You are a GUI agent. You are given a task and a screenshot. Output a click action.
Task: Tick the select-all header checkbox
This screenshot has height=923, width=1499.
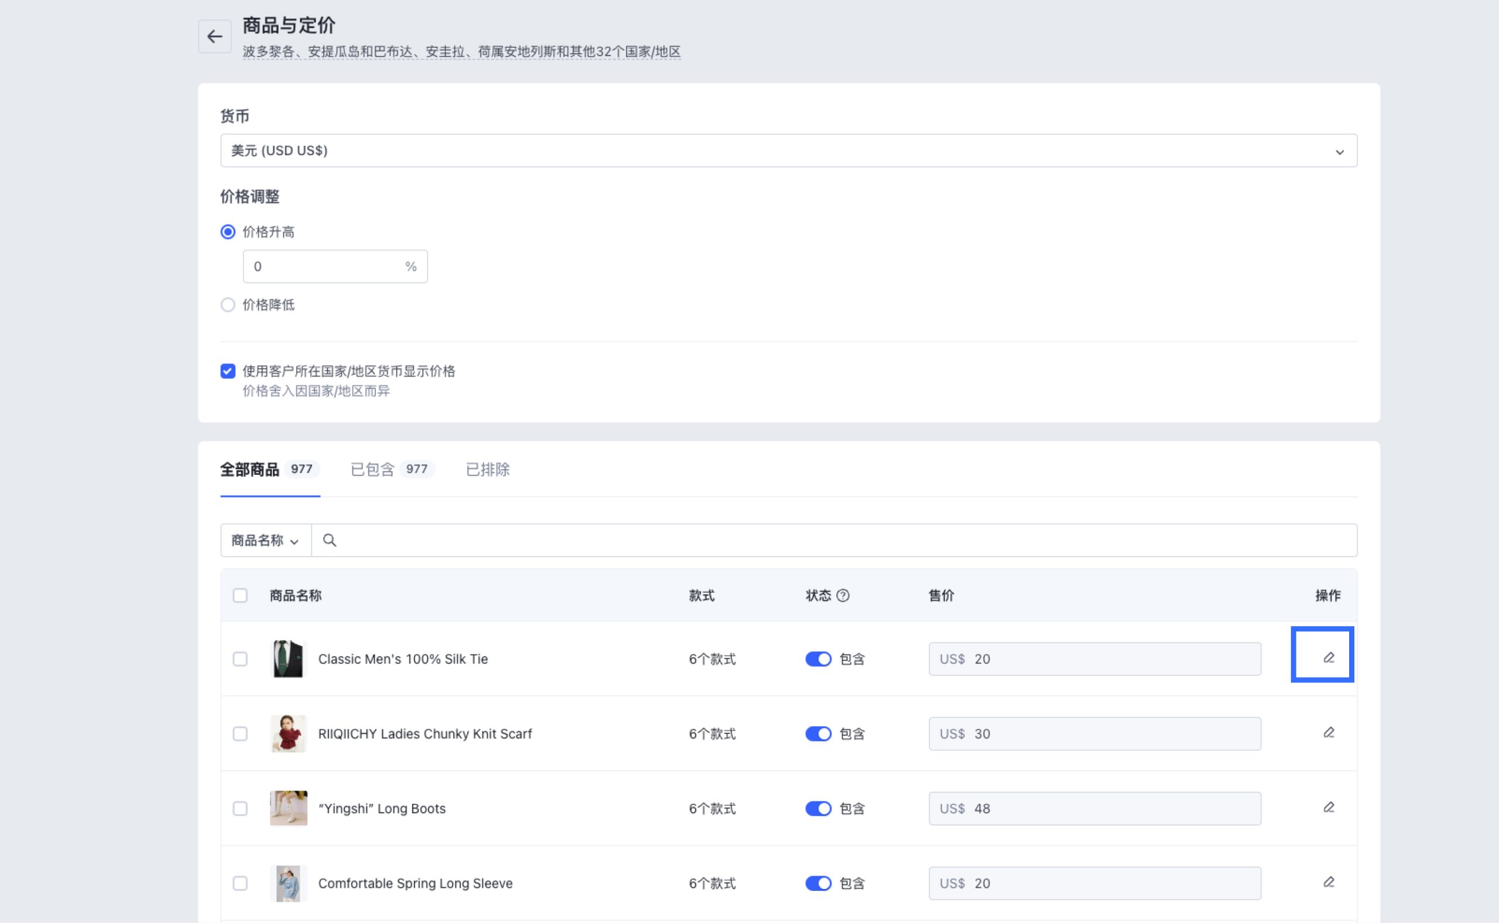(240, 595)
